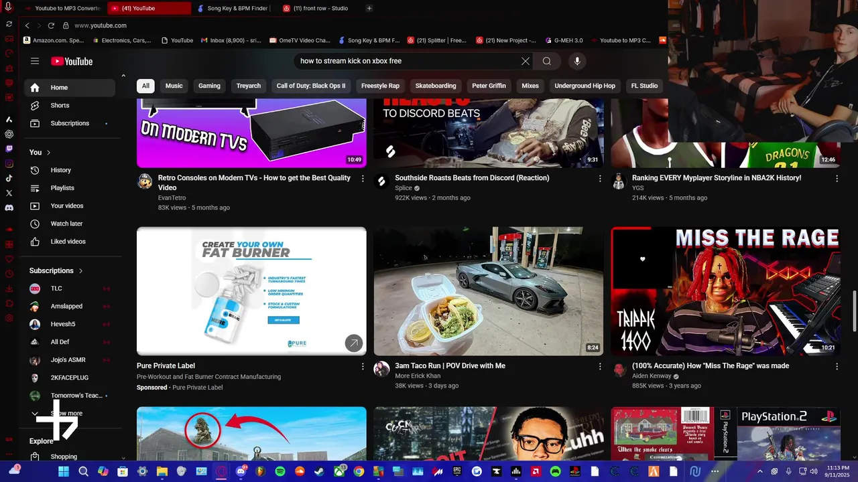Select the Freestyle Rap filter chip
Screen dimensions: 858x482
[380, 86]
